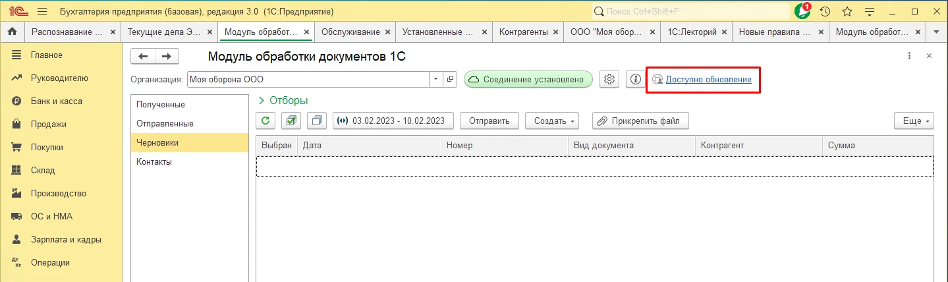This screenshot has width=948, height=282.
Task: Open module settings gear icon
Action: click(x=609, y=79)
